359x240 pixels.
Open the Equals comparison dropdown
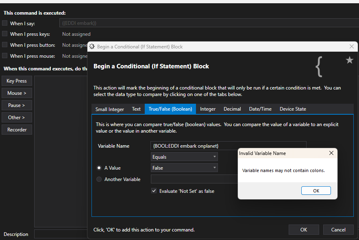click(x=184, y=157)
